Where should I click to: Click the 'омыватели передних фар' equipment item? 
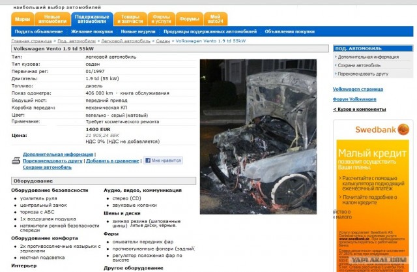point(143,242)
